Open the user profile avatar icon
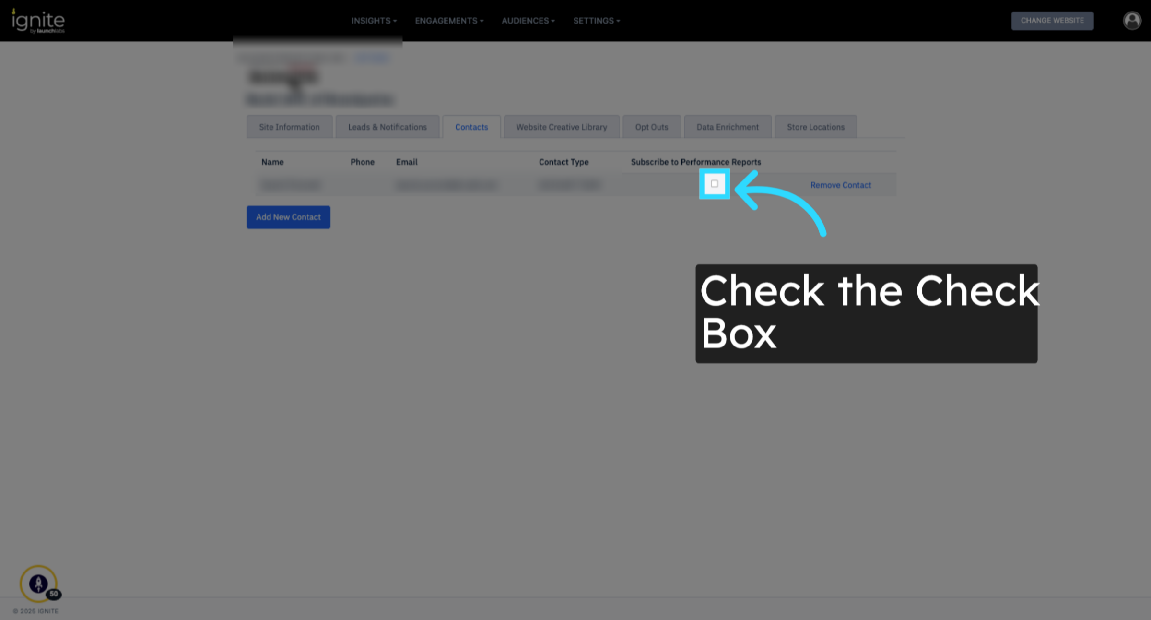The height and width of the screenshot is (620, 1151). (x=1132, y=21)
